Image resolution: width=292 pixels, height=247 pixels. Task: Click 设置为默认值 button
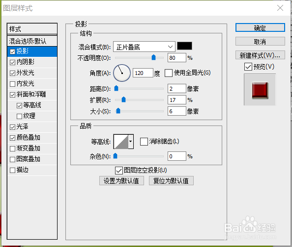[x=121, y=181]
